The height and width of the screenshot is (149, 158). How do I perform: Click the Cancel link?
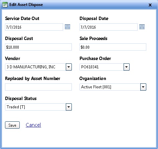click(33, 125)
